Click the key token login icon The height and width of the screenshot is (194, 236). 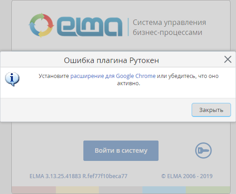click(x=203, y=150)
